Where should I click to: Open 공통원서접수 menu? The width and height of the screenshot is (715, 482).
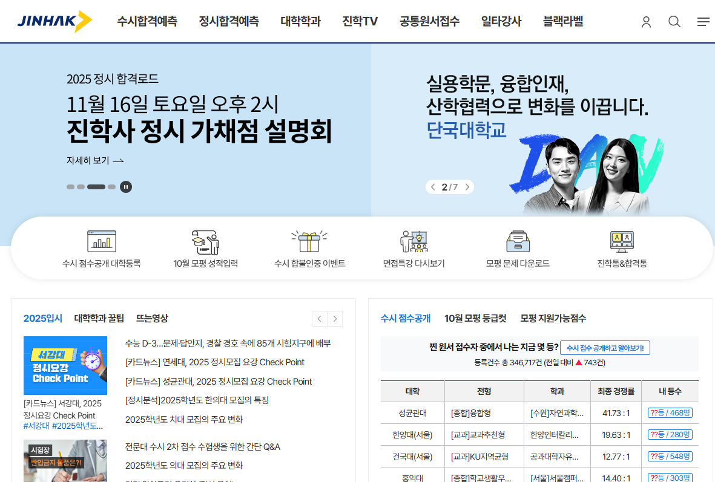pyautogui.click(x=430, y=21)
